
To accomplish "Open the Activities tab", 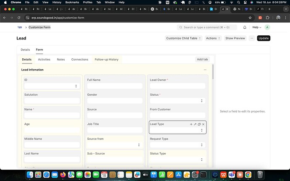I will (x=44, y=60).
